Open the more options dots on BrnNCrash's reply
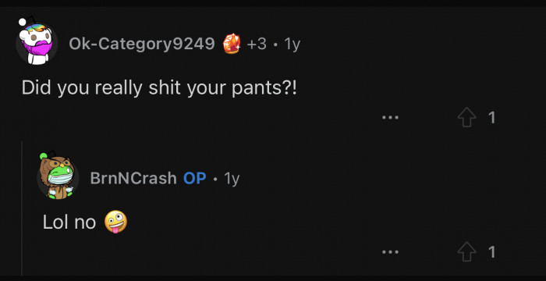546x281 pixels. tap(390, 251)
